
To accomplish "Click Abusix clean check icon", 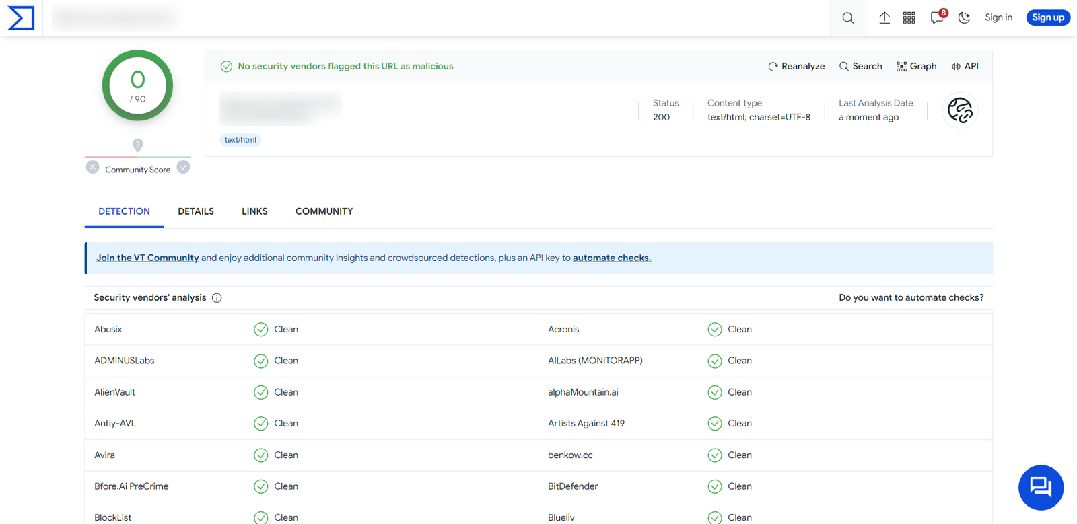I will point(260,330).
